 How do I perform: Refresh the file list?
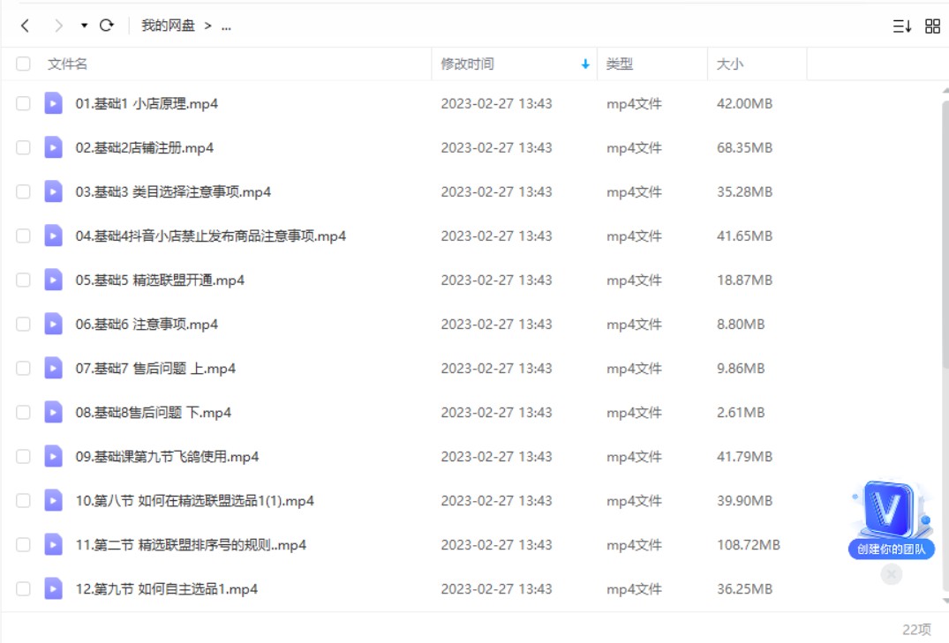pos(107,26)
